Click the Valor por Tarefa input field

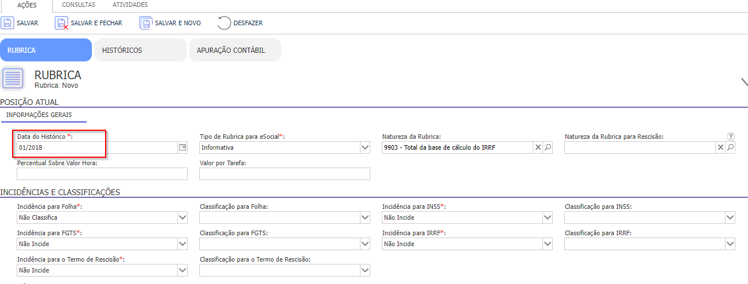284,174
